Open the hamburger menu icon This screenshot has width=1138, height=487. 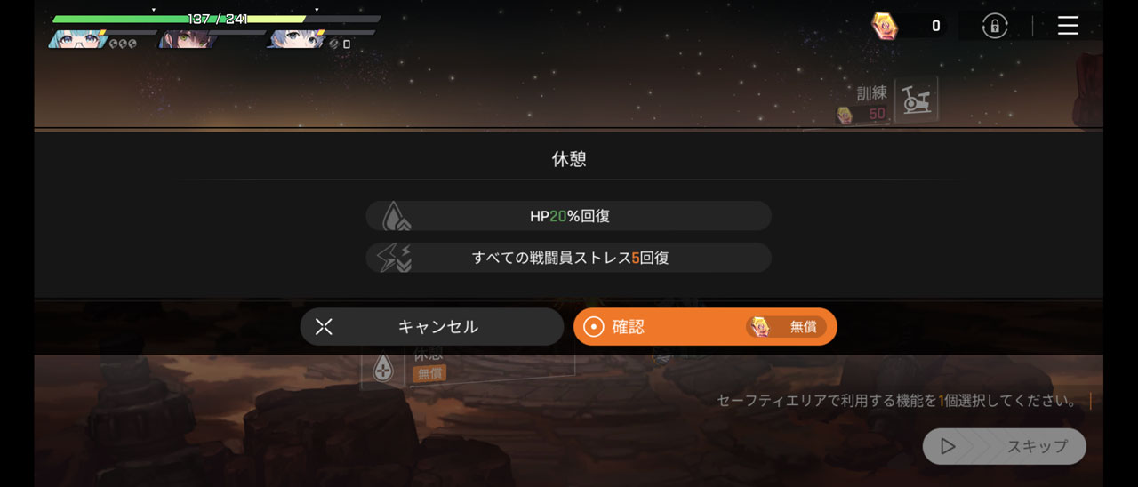pyautogui.click(x=1068, y=26)
